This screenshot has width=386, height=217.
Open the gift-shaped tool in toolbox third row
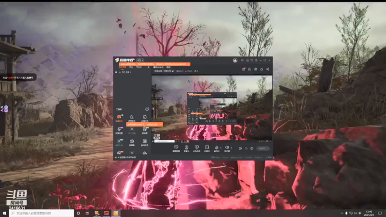coord(132,142)
